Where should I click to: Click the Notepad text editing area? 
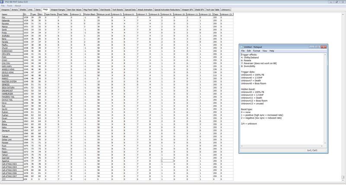pyautogui.click(x=282, y=99)
